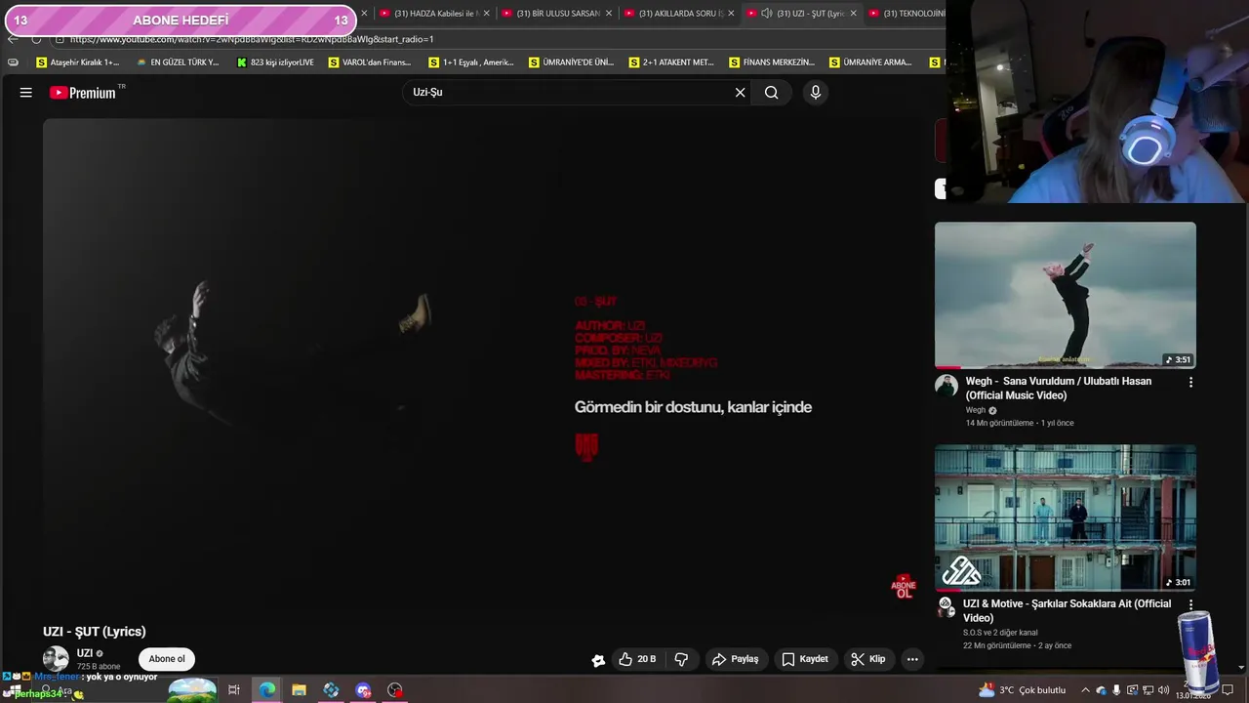Open options menu for UZI & Motive video

(x=1190, y=604)
